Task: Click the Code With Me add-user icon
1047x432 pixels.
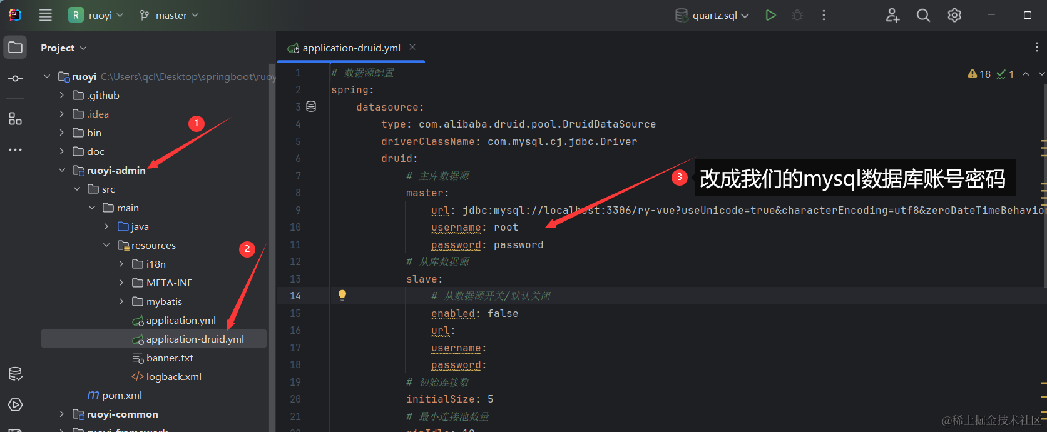Action: (x=892, y=15)
